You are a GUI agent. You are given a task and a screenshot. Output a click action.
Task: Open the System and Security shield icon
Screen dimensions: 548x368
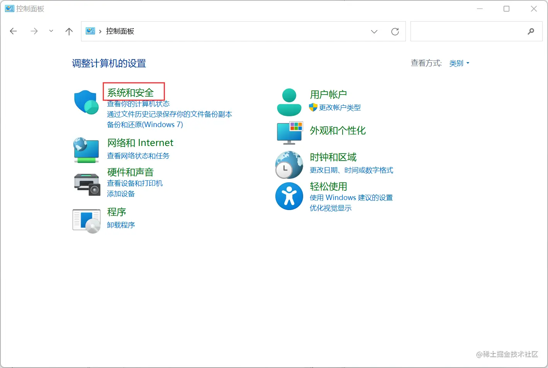[x=86, y=102]
